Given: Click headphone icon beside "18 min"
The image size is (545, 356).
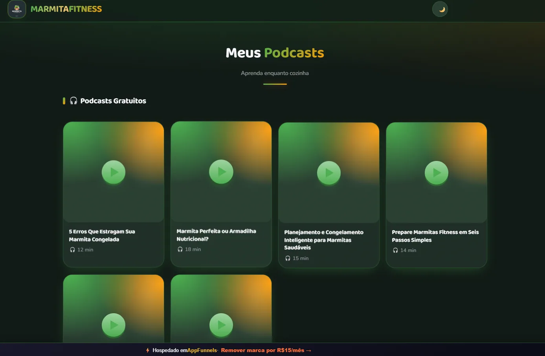Looking at the screenshot, I should tap(180, 249).
